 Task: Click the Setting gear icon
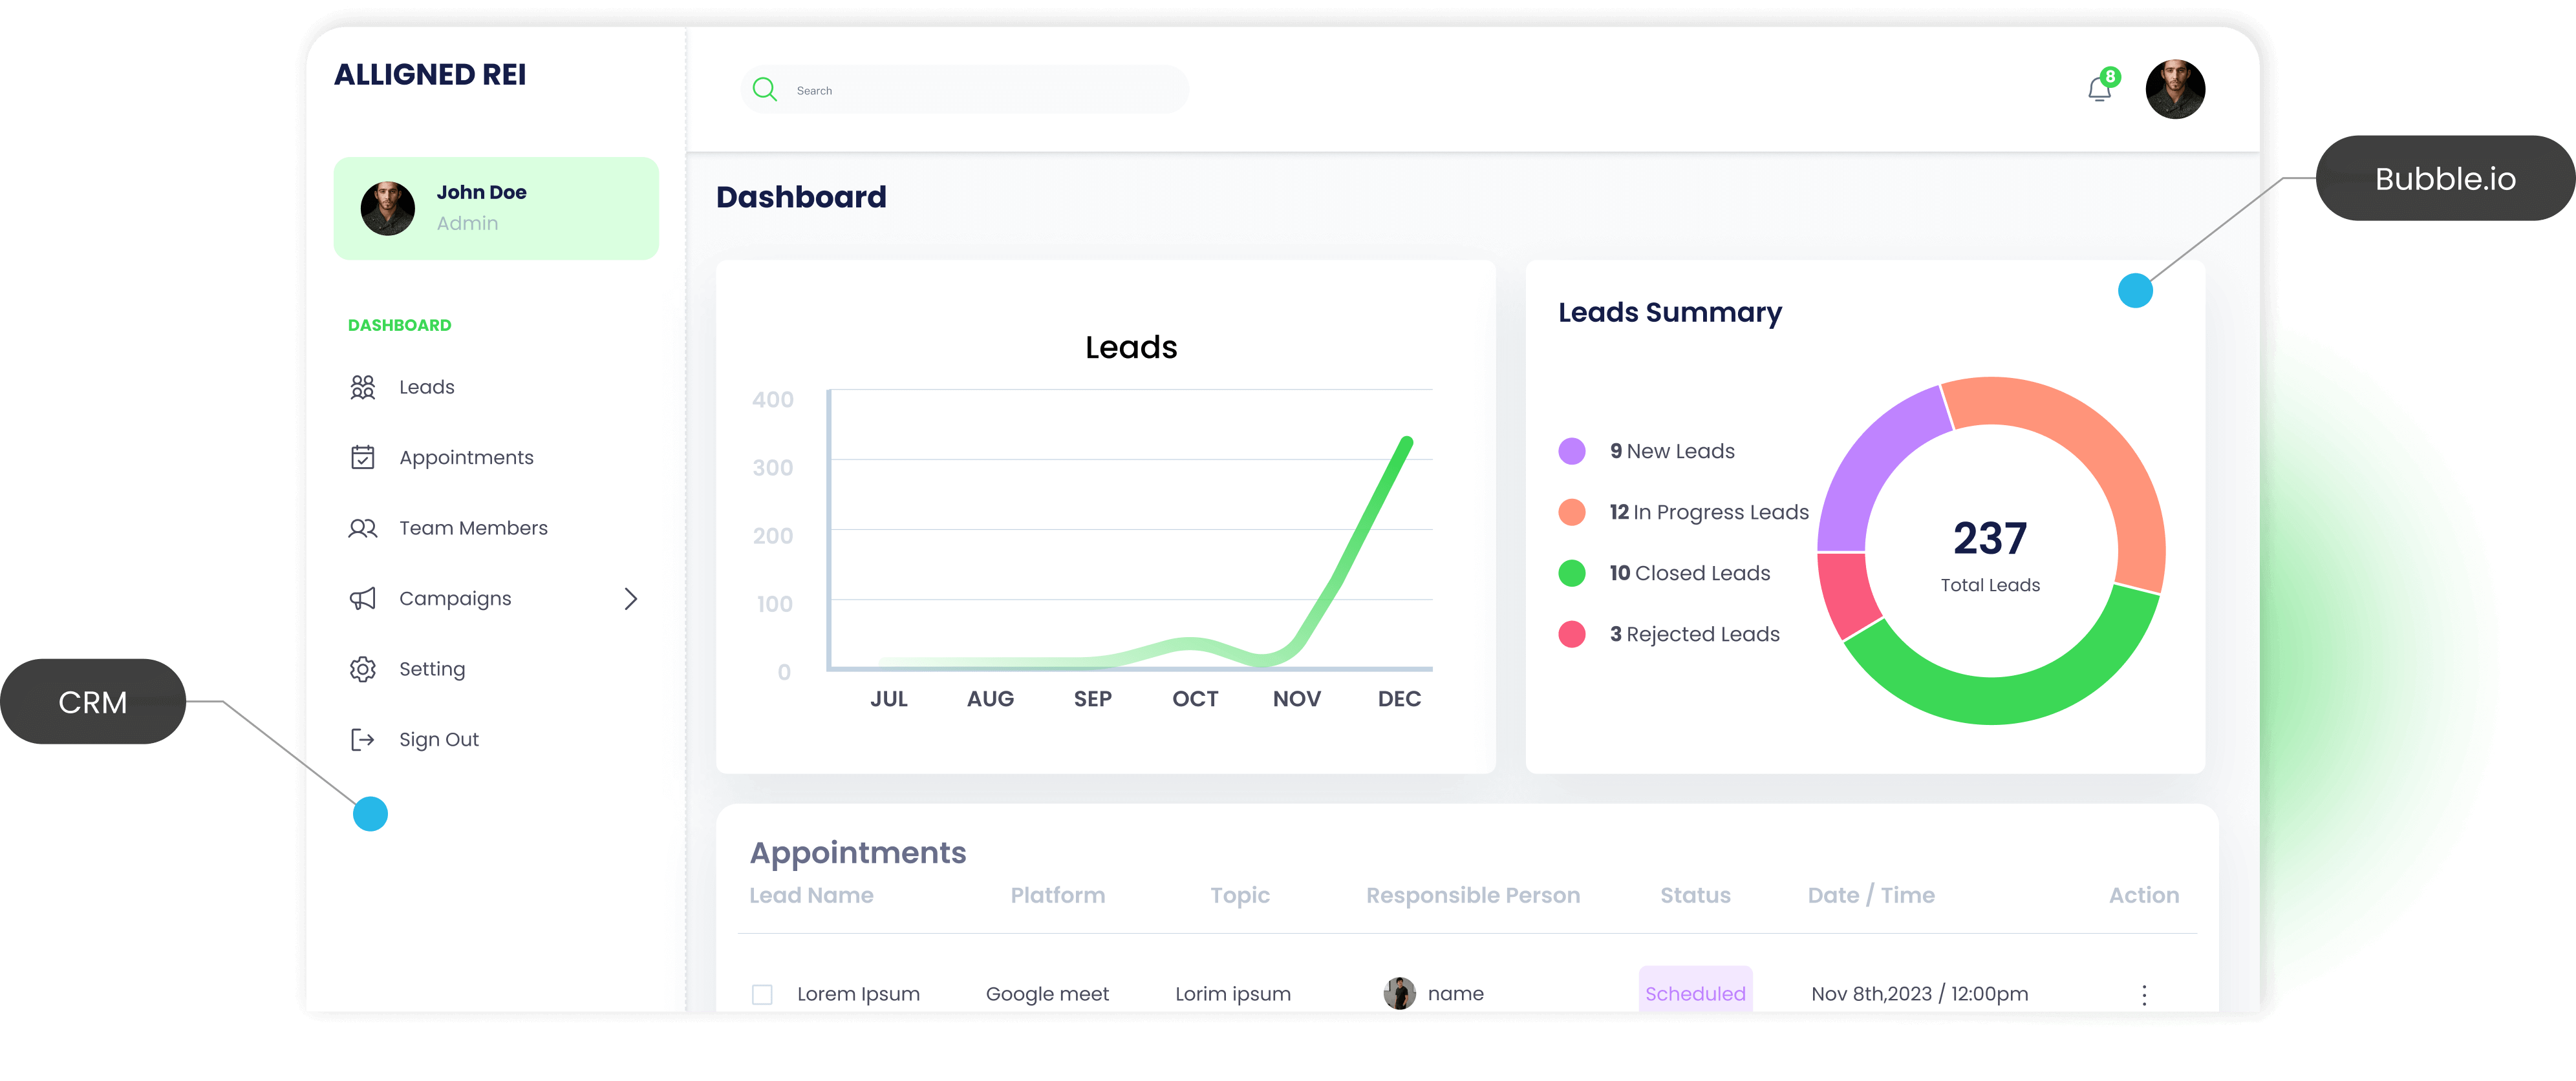point(362,669)
